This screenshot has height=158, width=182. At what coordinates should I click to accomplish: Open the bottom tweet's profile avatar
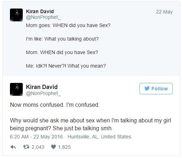[16, 89]
